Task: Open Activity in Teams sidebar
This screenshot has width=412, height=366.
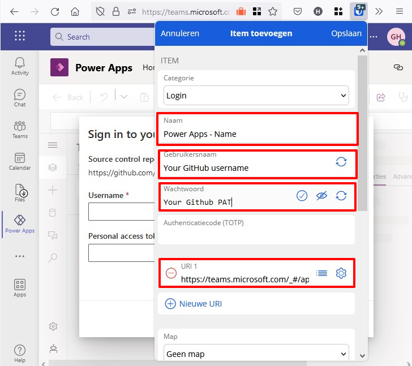Action: [20, 66]
